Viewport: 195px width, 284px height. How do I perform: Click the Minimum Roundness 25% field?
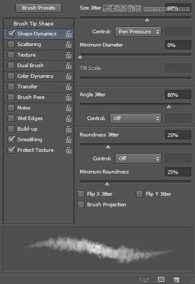tap(178, 172)
